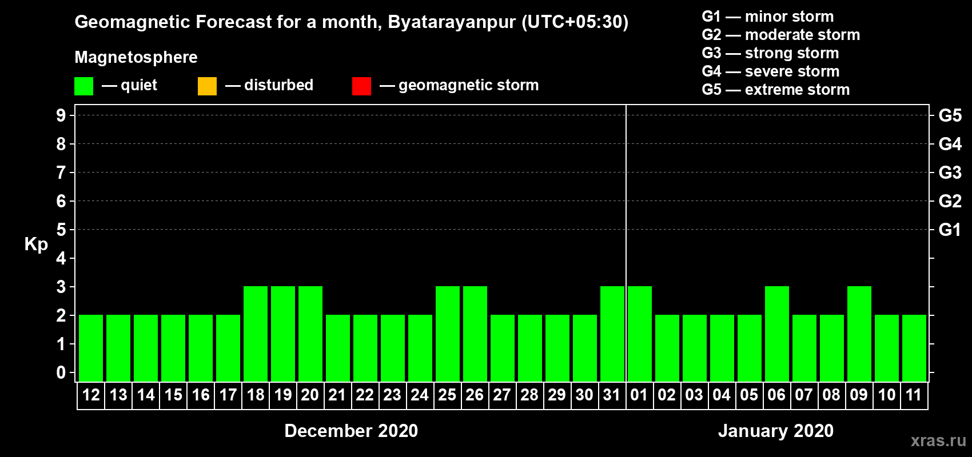Click the '— disturbed' legend label

(269, 85)
